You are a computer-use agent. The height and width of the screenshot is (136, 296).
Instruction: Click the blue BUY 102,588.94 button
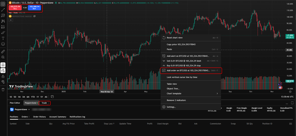coord(34,8)
